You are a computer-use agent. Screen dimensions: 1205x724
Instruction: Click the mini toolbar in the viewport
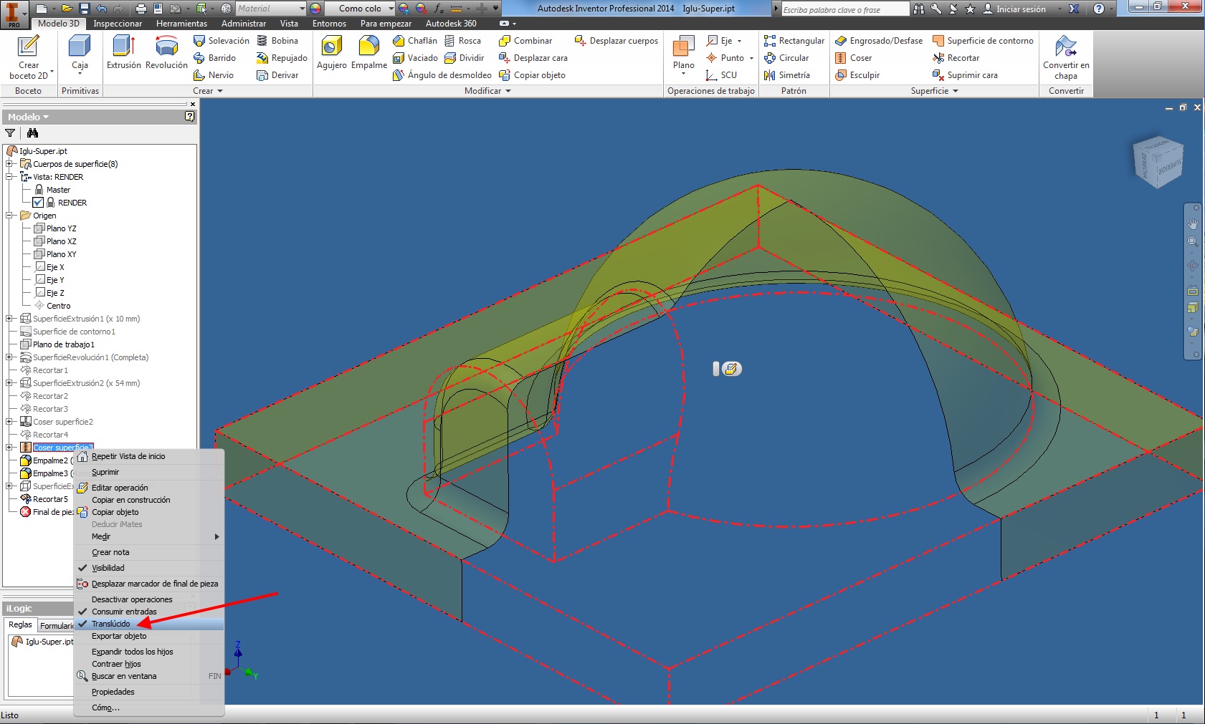pos(727,369)
